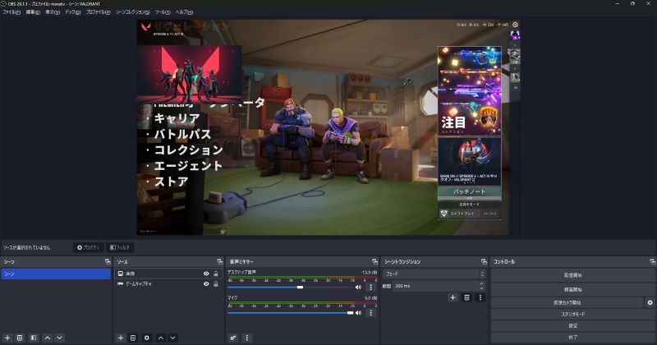Toggle the lock on the 画像 source

point(216,274)
